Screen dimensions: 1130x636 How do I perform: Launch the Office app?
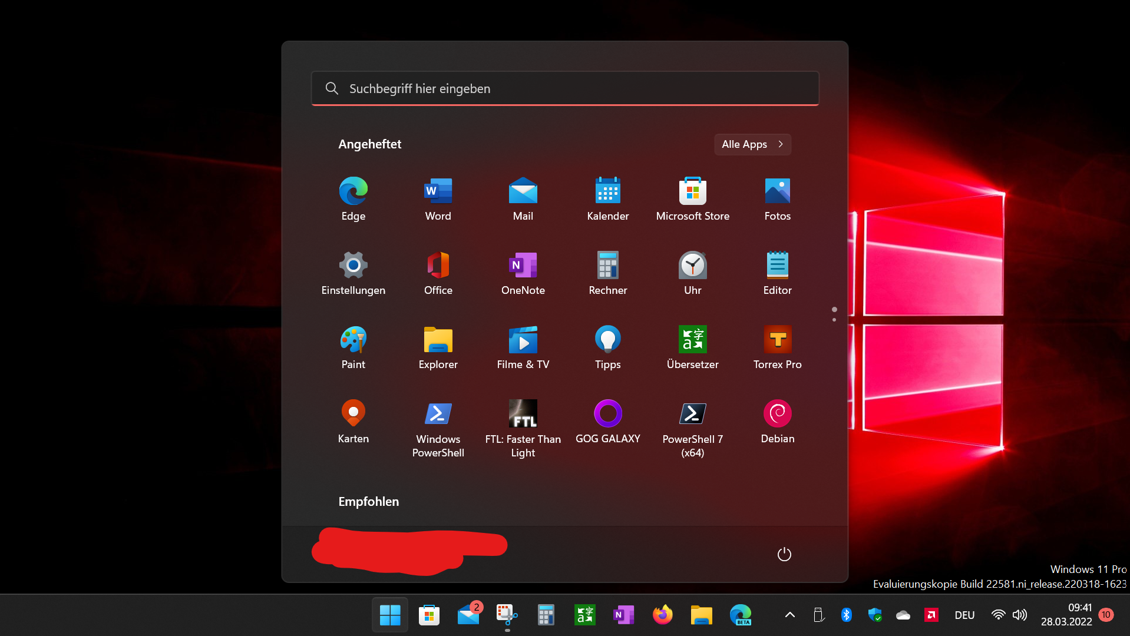pos(438,273)
